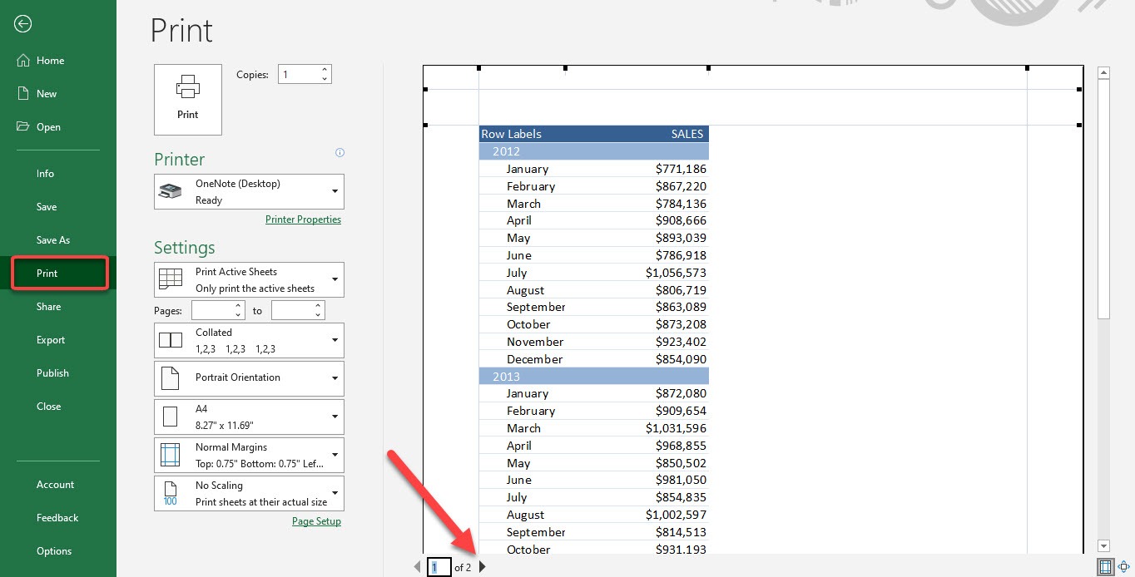Screen dimensions: 1135x577
Task: Open Share in the sidebar
Action: (48, 307)
